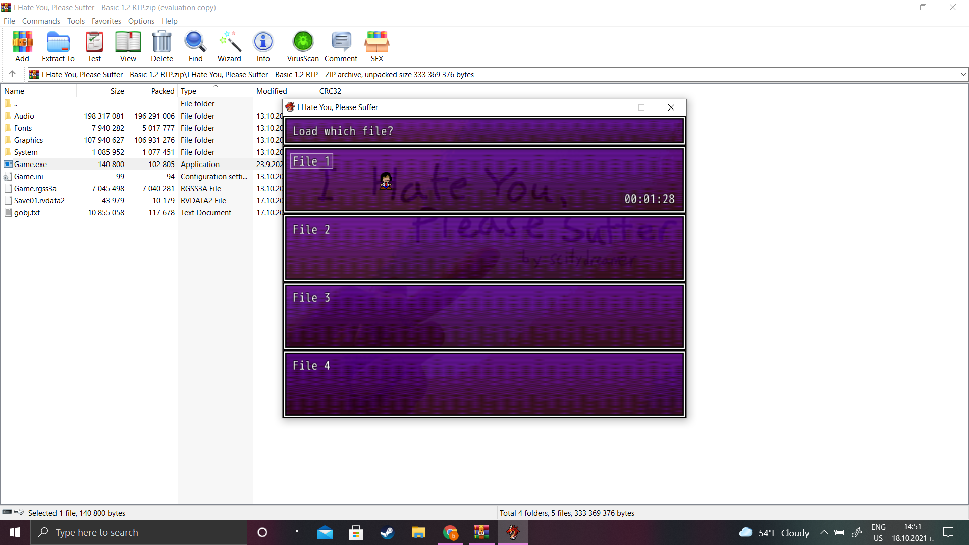Viewport: 969px width, 545px height.
Task: Choose File 1 save slot in game
Action: click(484, 180)
